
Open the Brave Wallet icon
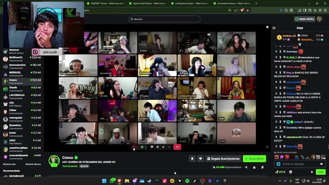coord(310,10)
